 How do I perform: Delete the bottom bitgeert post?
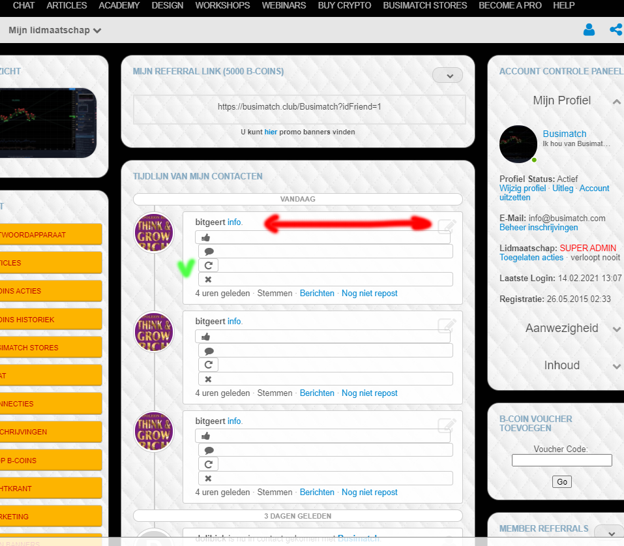pyautogui.click(x=325, y=478)
